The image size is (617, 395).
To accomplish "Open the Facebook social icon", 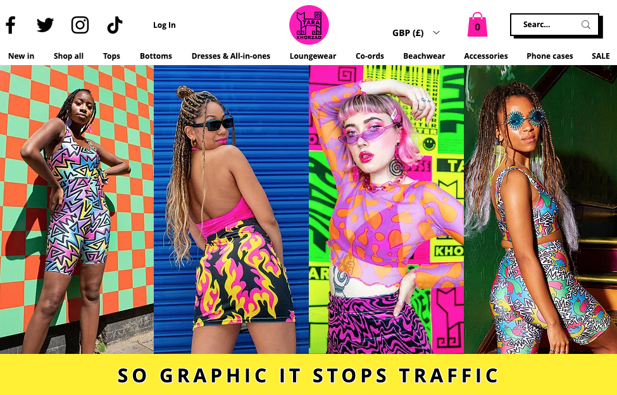I will [11, 25].
